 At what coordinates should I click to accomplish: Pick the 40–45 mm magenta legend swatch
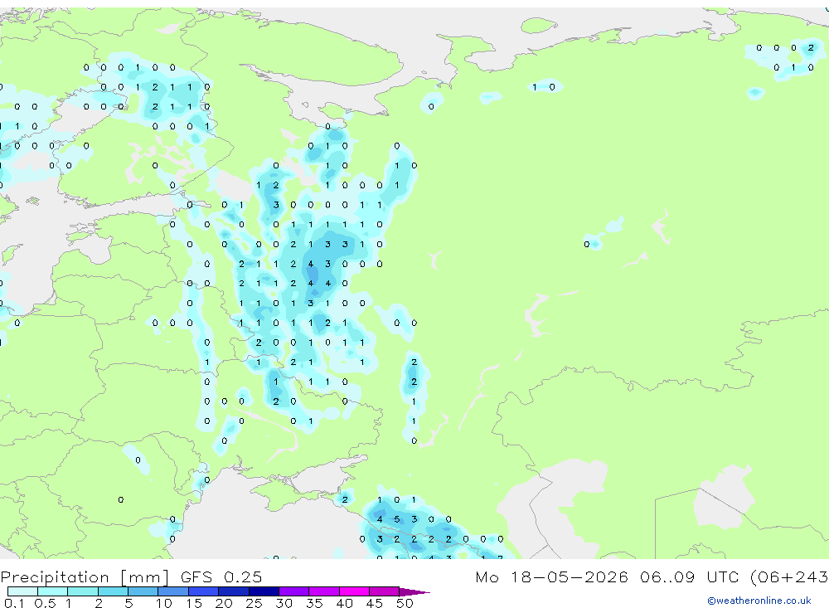354,591
